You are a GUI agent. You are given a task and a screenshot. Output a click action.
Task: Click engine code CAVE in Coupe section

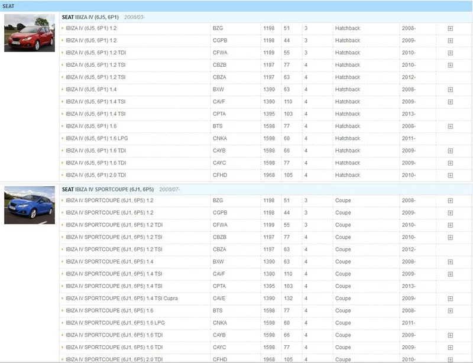coord(219,299)
